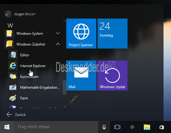Screen dimensions: 171x133
Task: Click the app list scroll down arrow
Action: 64,107
